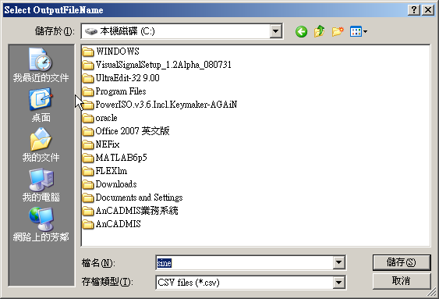The image size is (439, 299).
Task: Open 我最近的文件 in the places bar
Action: pos(41,65)
